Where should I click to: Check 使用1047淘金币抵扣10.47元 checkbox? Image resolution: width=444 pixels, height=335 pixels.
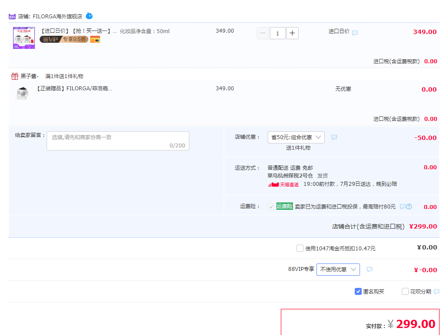point(300,248)
